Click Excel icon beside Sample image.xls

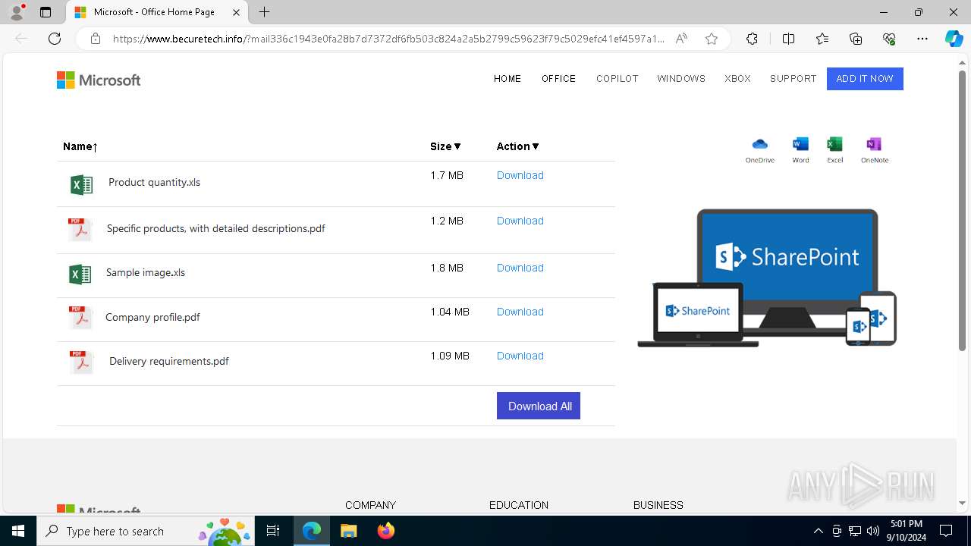[80, 274]
